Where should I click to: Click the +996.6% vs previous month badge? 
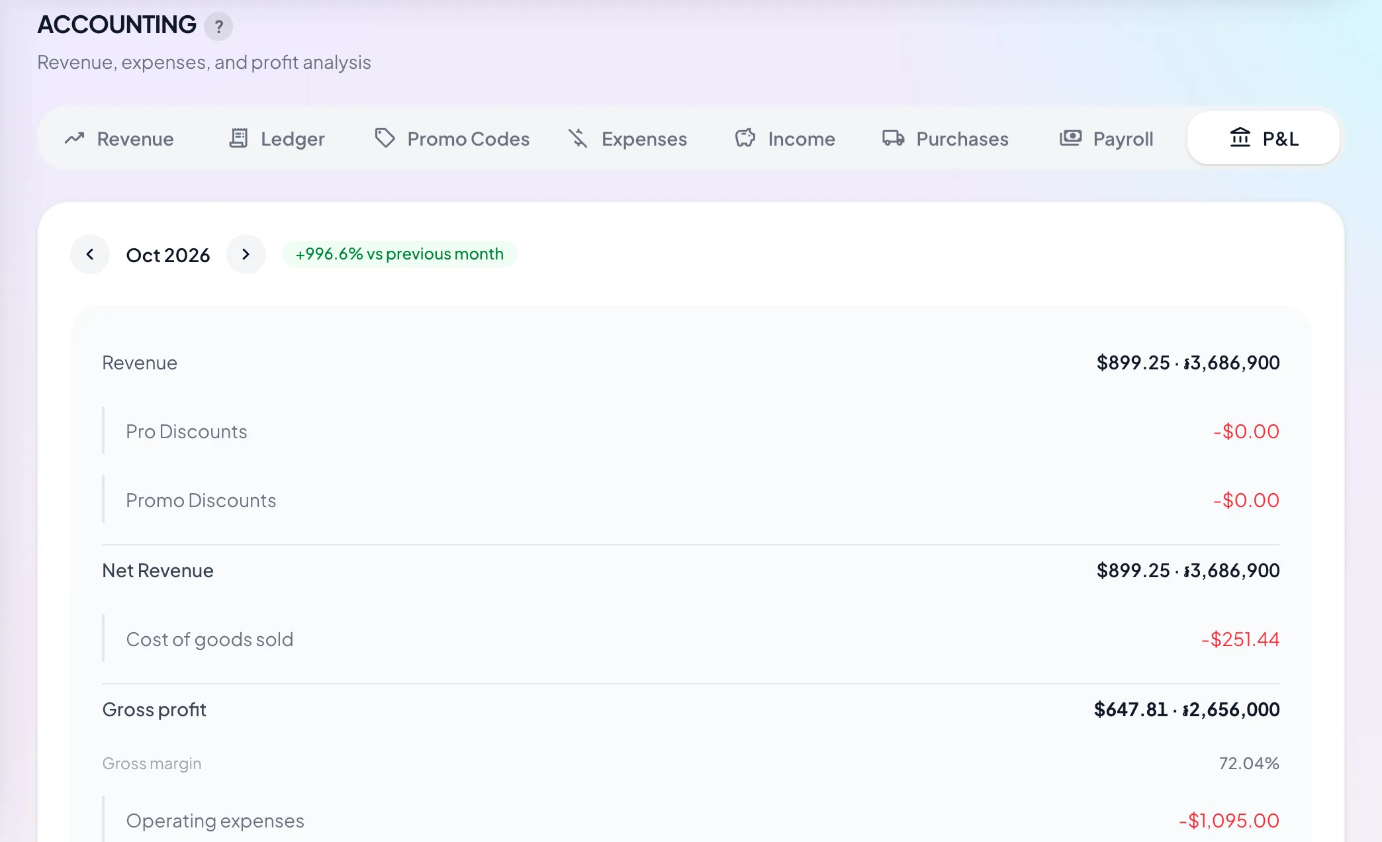click(x=399, y=254)
